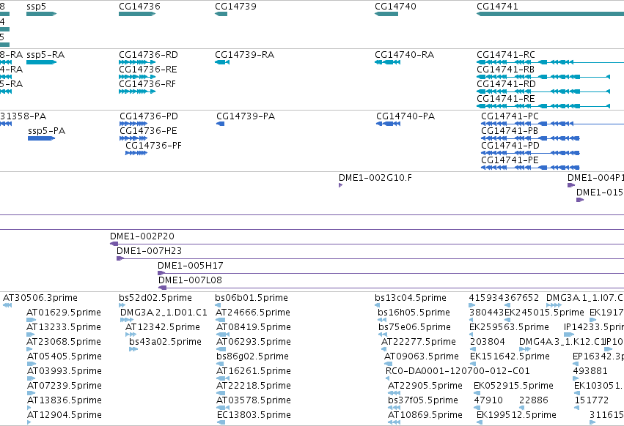
Task: Select EST AT23068.5prime
Action: pyautogui.click(x=64, y=342)
